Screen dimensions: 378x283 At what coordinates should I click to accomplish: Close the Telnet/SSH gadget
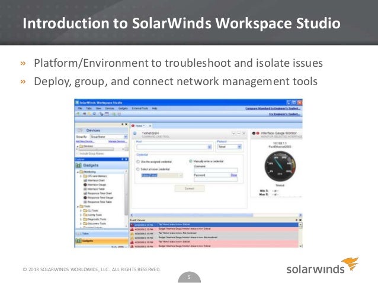tap(244, 133)
